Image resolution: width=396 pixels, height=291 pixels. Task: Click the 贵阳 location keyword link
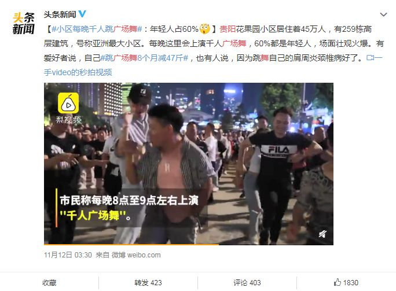click(x=228, y=29)
